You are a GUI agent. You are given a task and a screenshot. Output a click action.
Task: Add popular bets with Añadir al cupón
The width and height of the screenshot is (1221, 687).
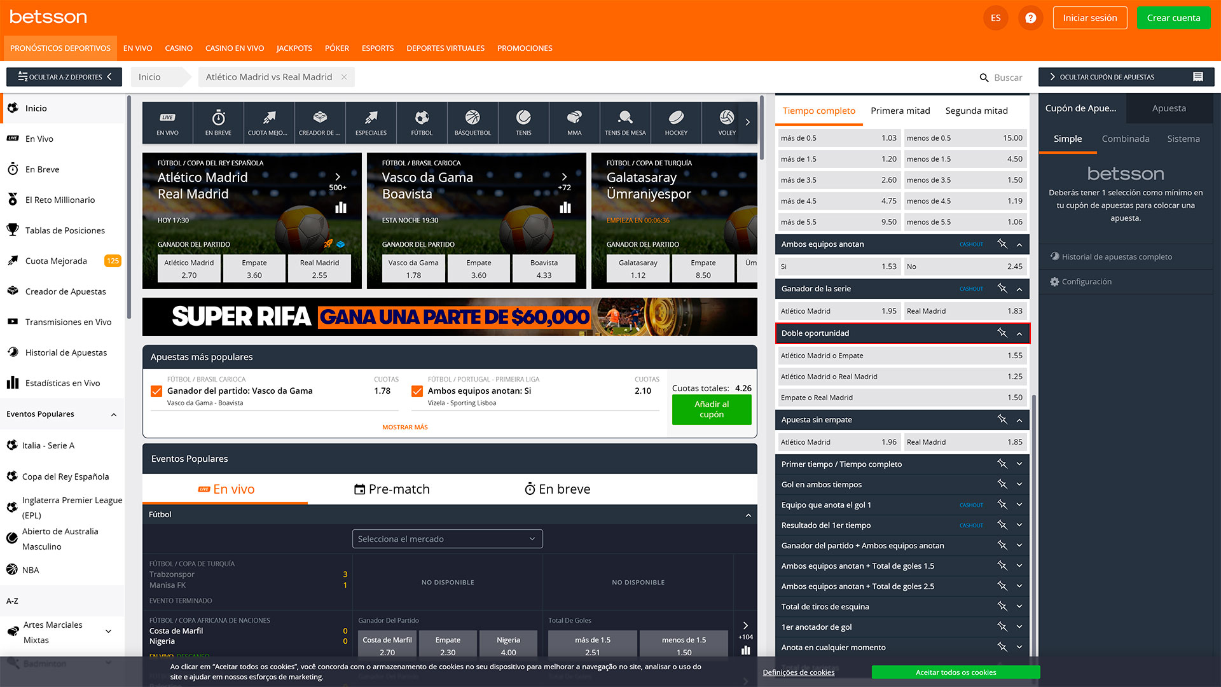point(712,409)
